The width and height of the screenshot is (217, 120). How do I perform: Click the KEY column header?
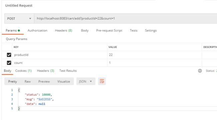(16, 47)
